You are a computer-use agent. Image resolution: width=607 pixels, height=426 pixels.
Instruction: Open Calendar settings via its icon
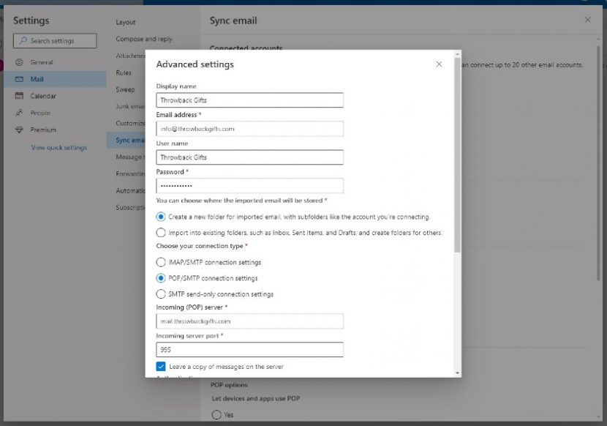point(19,96)
